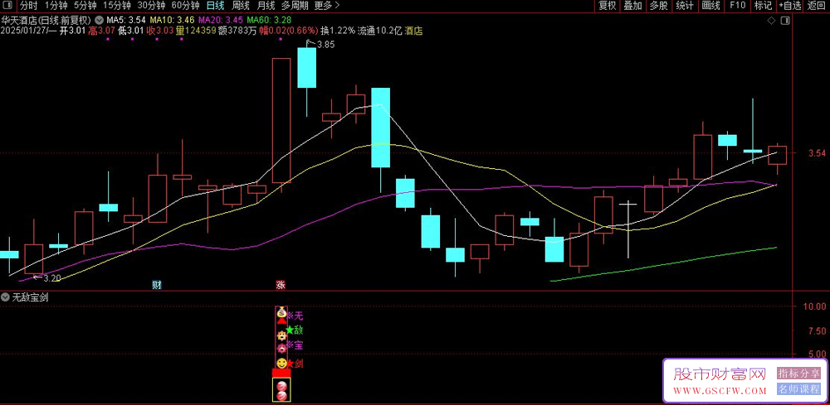Screen dimensions: 830x405
Task: Click the orange sun-face signal icon
Action: pyautogui.click(x=281, y=335)
